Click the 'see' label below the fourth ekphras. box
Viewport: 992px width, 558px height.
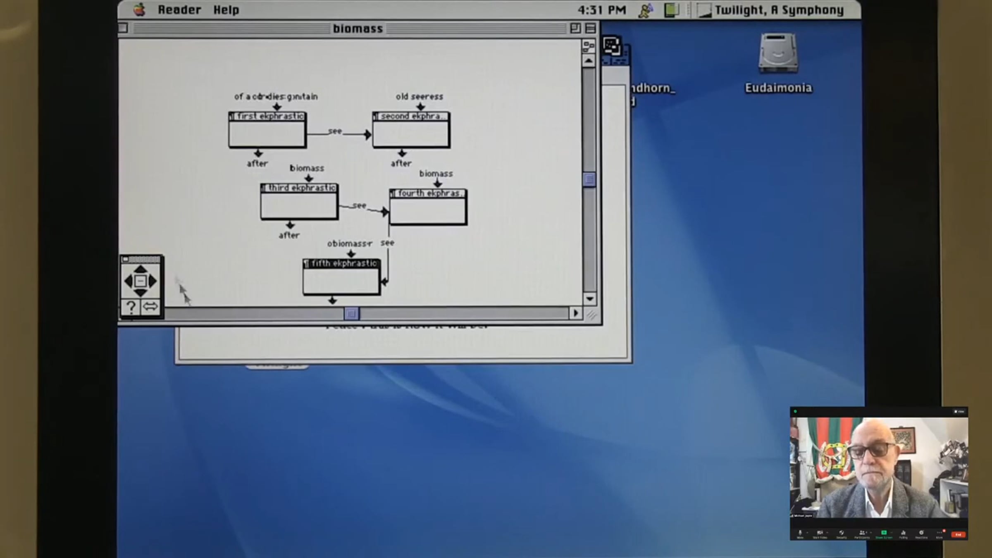[x=387, y=243]
